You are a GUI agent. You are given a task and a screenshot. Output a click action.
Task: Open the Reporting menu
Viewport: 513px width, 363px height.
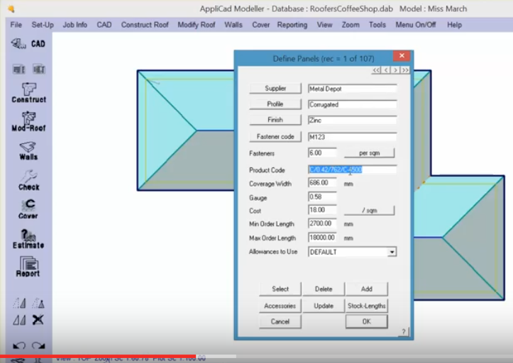coord(292,25)
